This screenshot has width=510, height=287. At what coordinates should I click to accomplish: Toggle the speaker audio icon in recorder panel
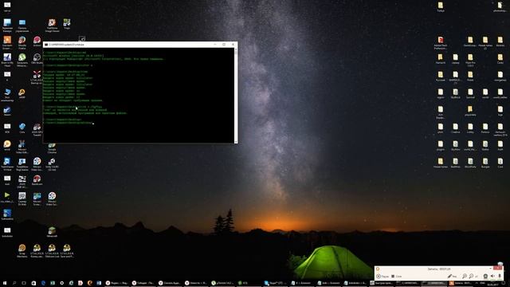pos(492,277)
